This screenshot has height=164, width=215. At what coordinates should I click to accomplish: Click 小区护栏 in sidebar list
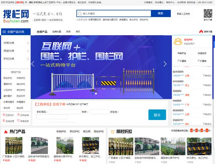pos(8,90)
